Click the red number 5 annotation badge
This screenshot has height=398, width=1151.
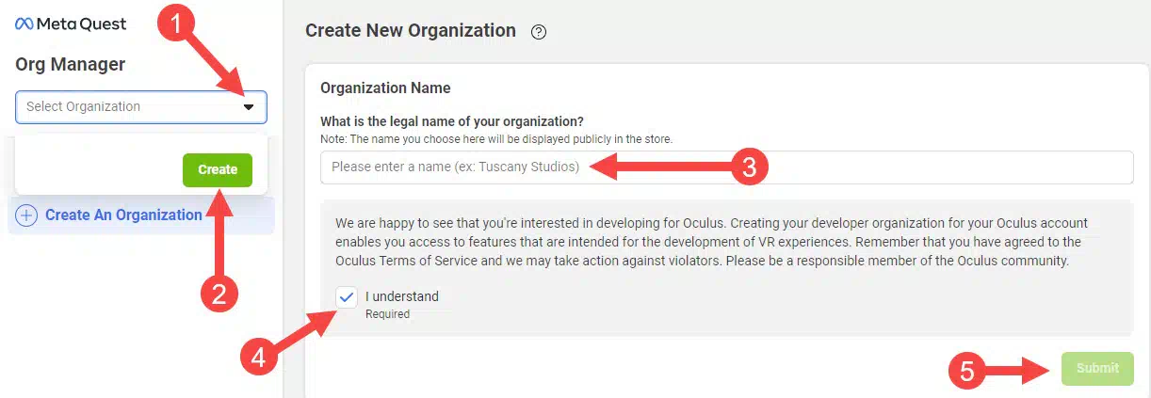point(966,370)
